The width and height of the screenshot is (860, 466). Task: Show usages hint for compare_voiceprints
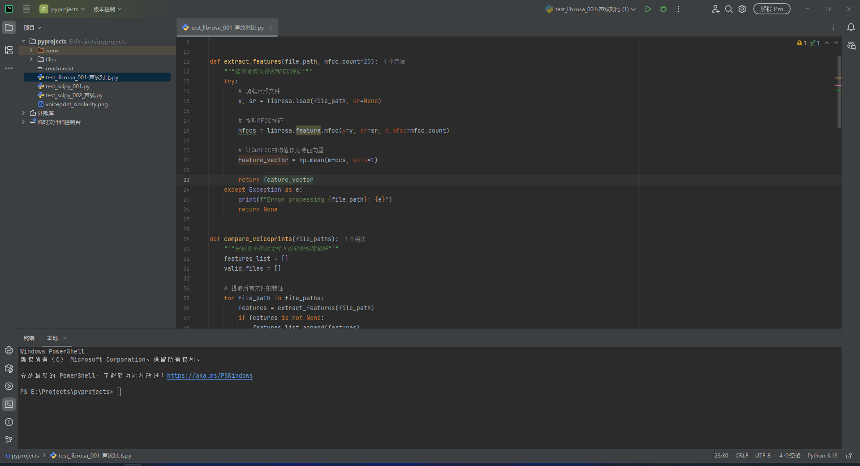355,239
